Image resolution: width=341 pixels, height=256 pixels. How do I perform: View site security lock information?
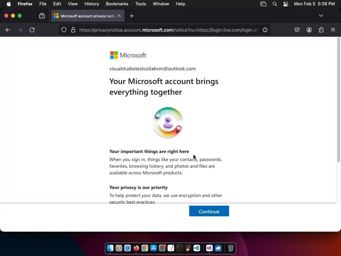(x=73, y=30)
